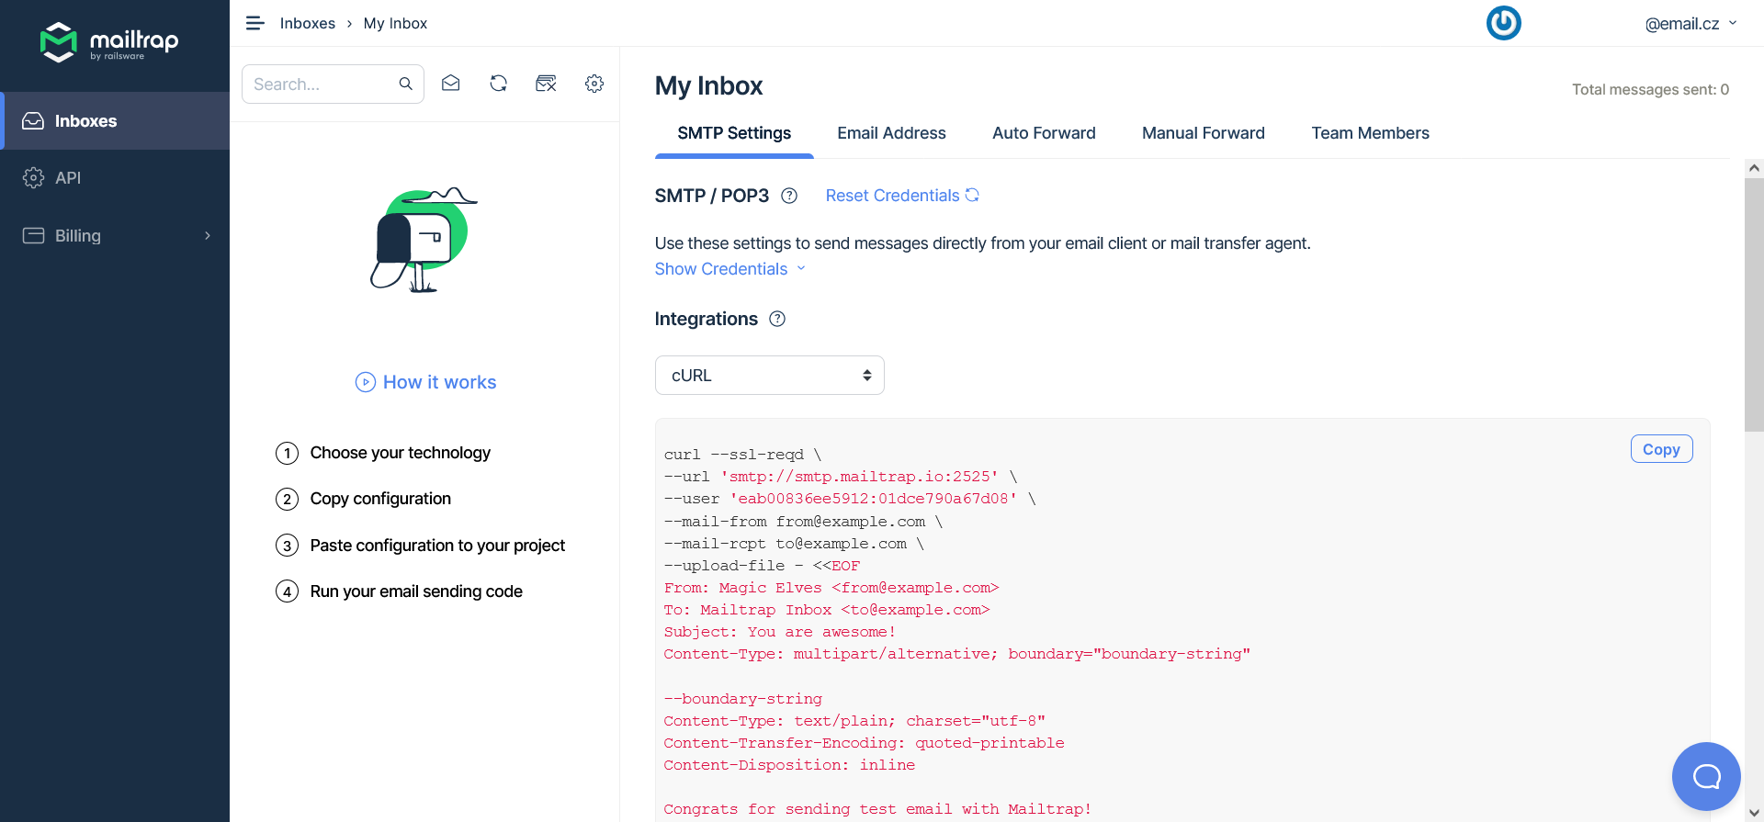
Task: Open the API sidebar section
Action: point(115,177)
